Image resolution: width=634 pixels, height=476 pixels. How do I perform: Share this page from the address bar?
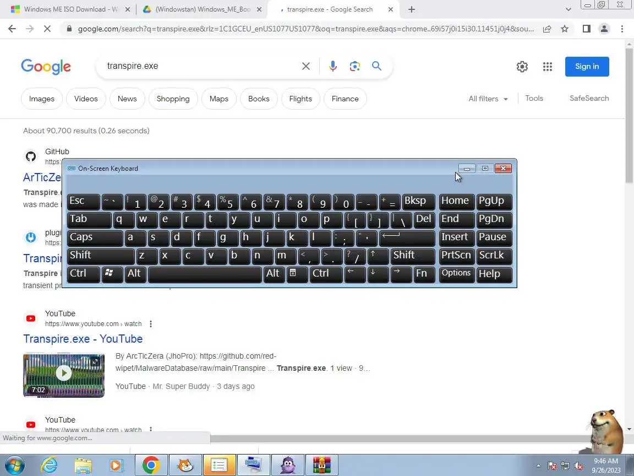tap(546, 29)
